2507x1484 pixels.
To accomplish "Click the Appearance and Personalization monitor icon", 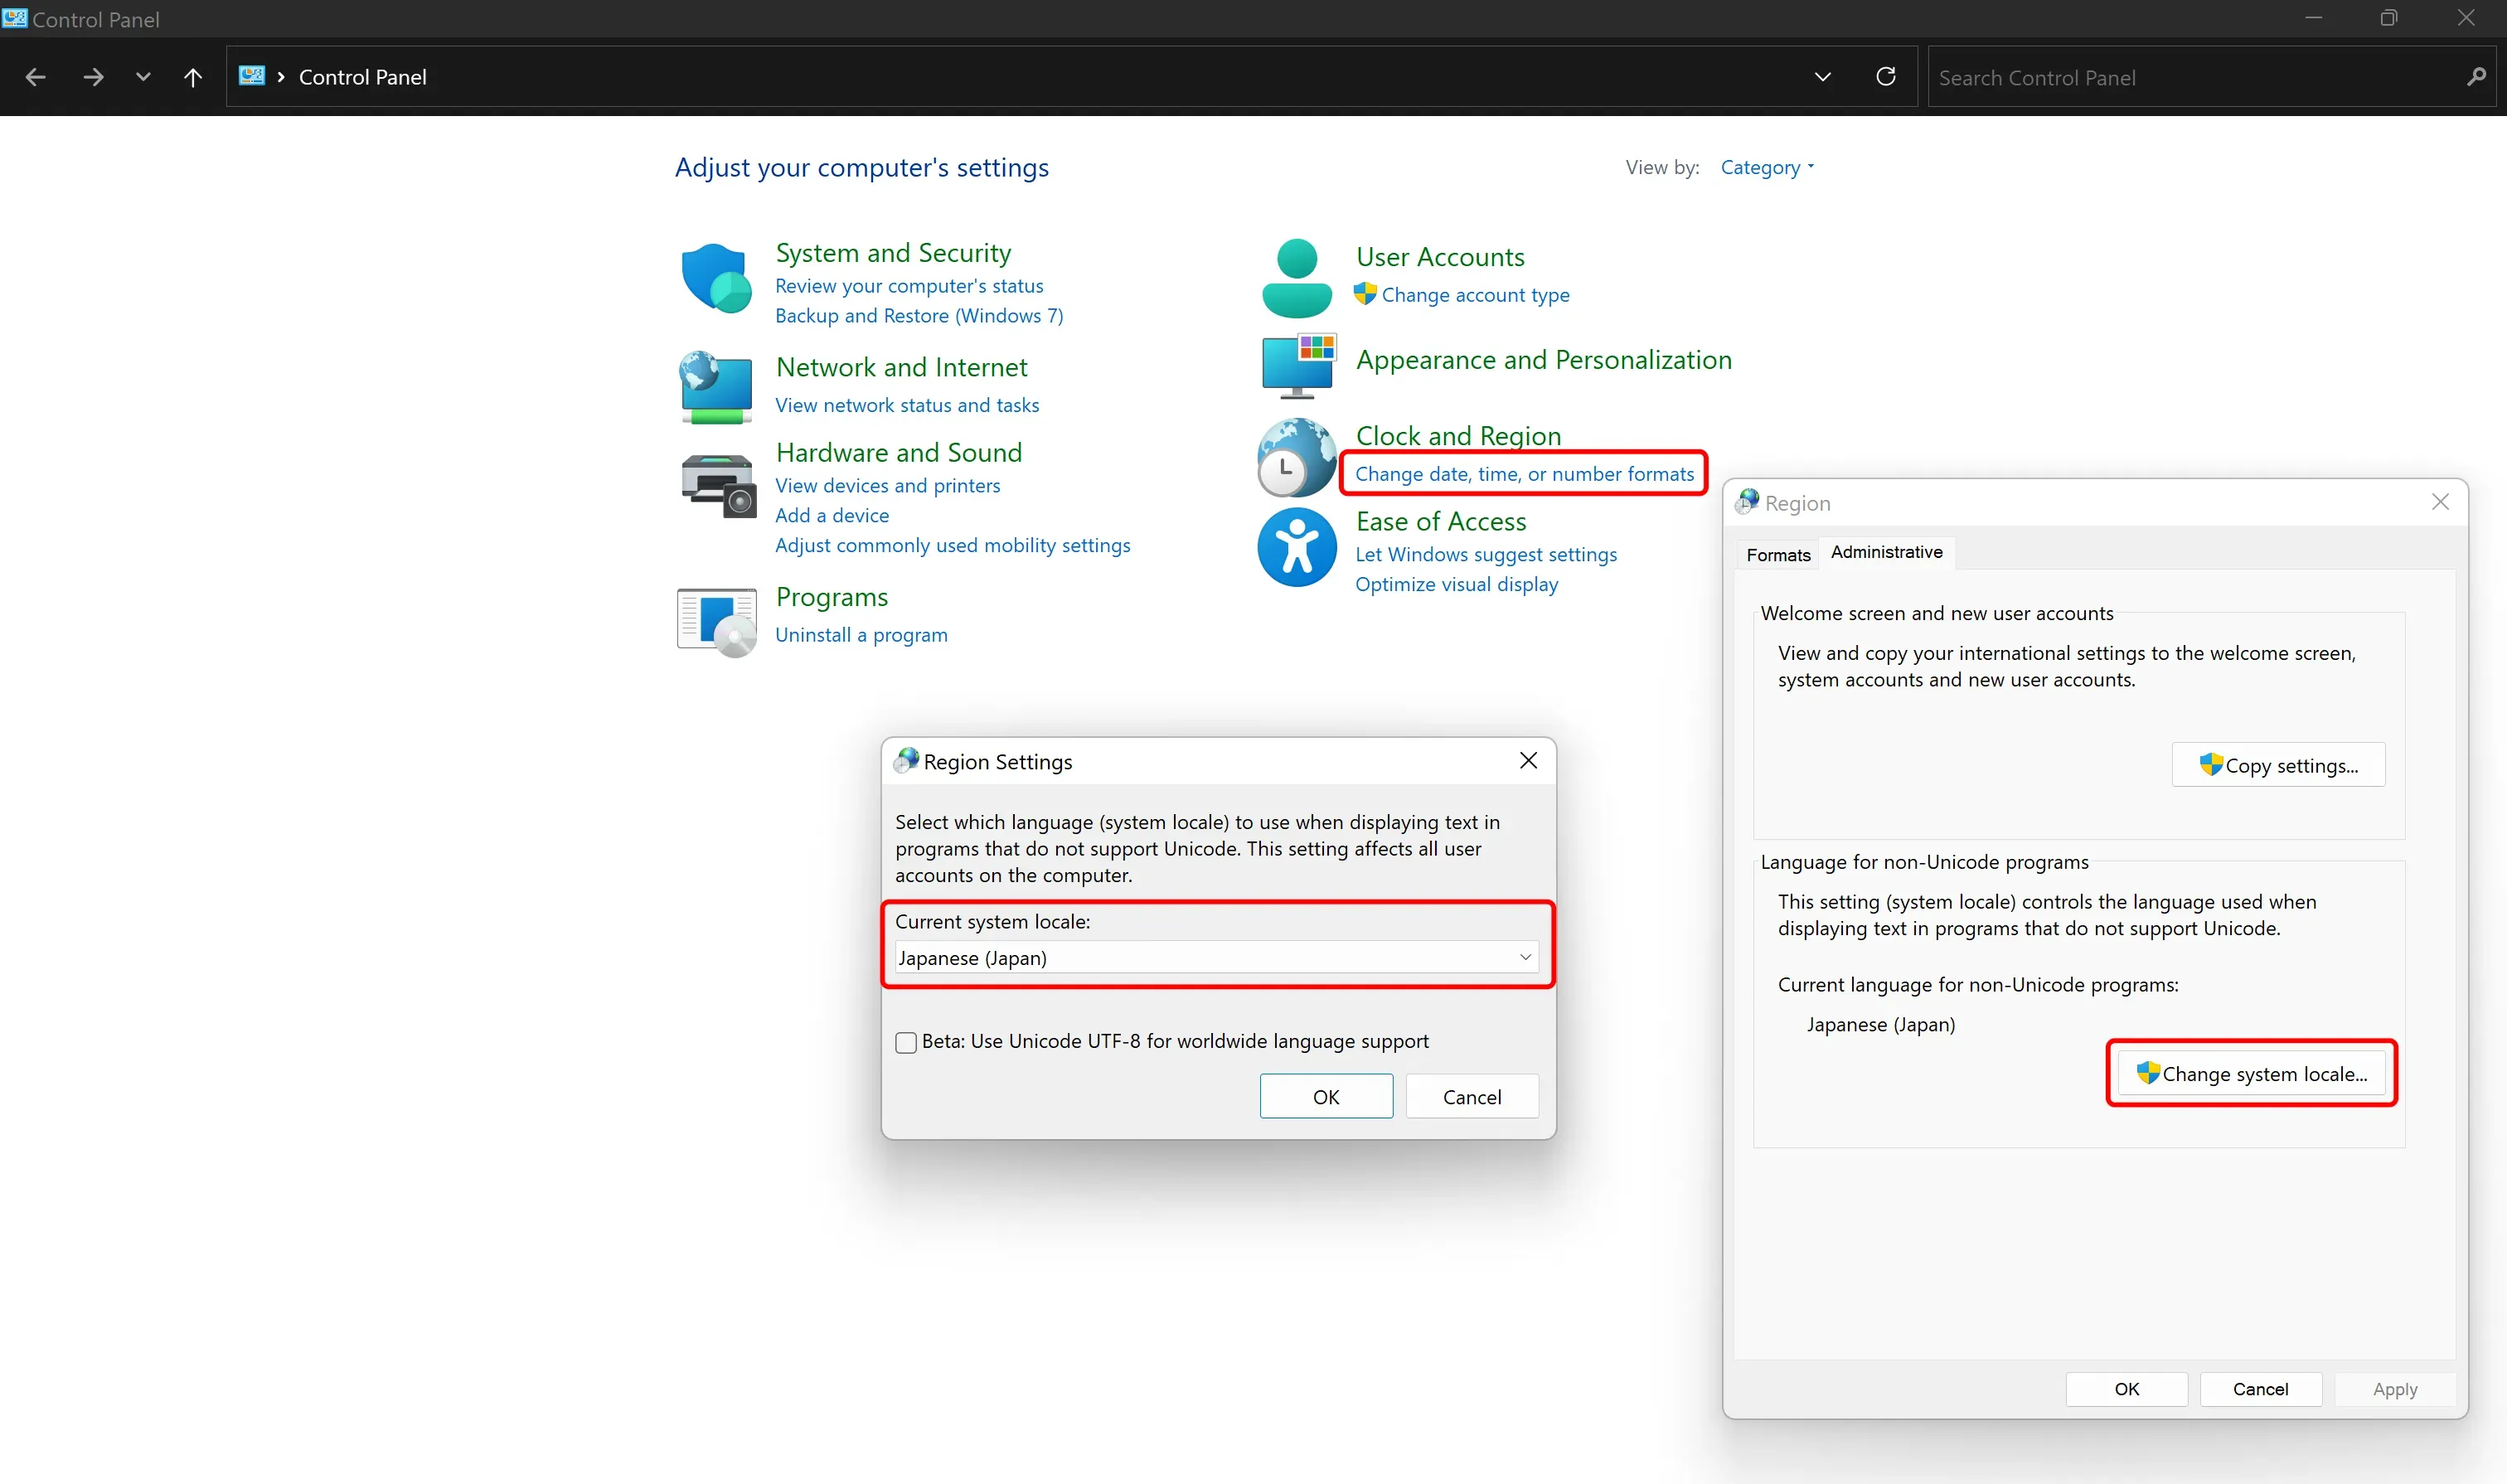I will [x=1298, y=366].
